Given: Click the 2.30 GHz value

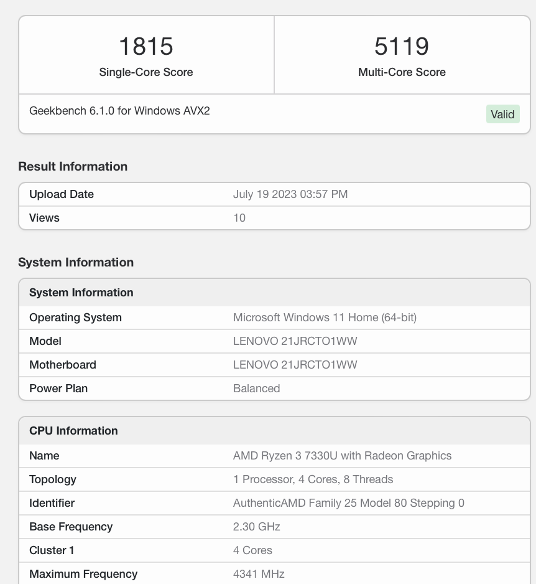Looking at the screenshot, I should tap(257, 527).
